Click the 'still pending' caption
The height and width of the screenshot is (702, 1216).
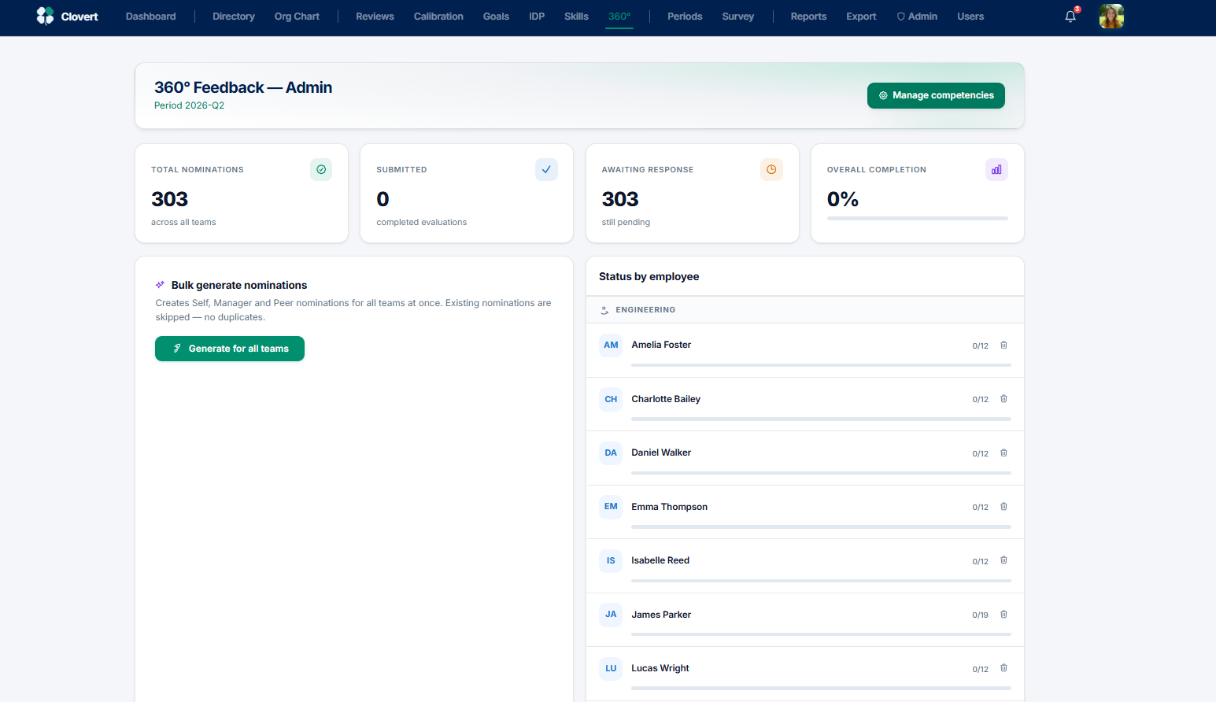click(x=626, y=222)
